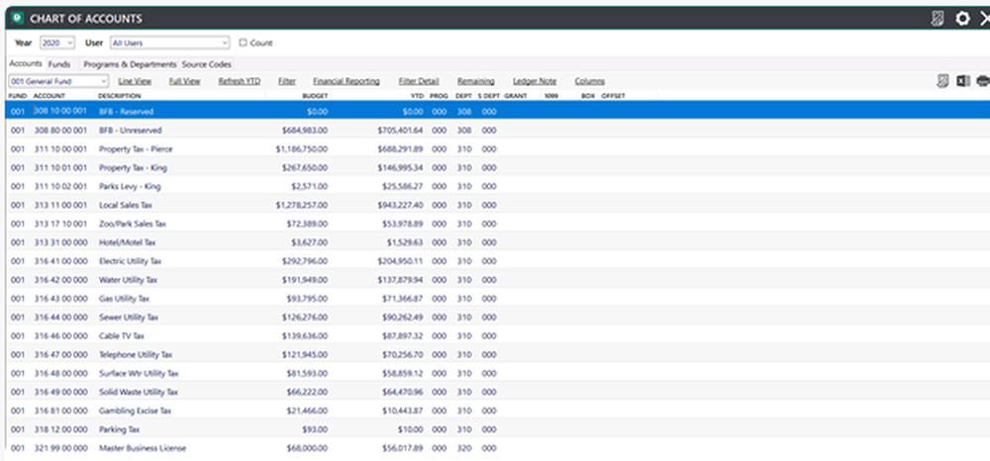Export accounts list to Excel
Image resolution: width=990 pixels, height=461 pixels.
pos(963,81)
